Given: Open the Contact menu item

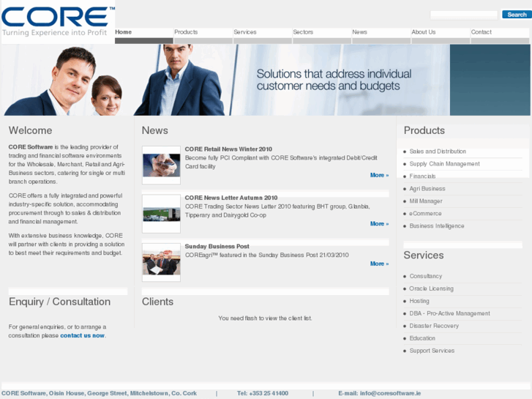Looking at the screenshot, I should pyautogui.click(x=500, y=36).
